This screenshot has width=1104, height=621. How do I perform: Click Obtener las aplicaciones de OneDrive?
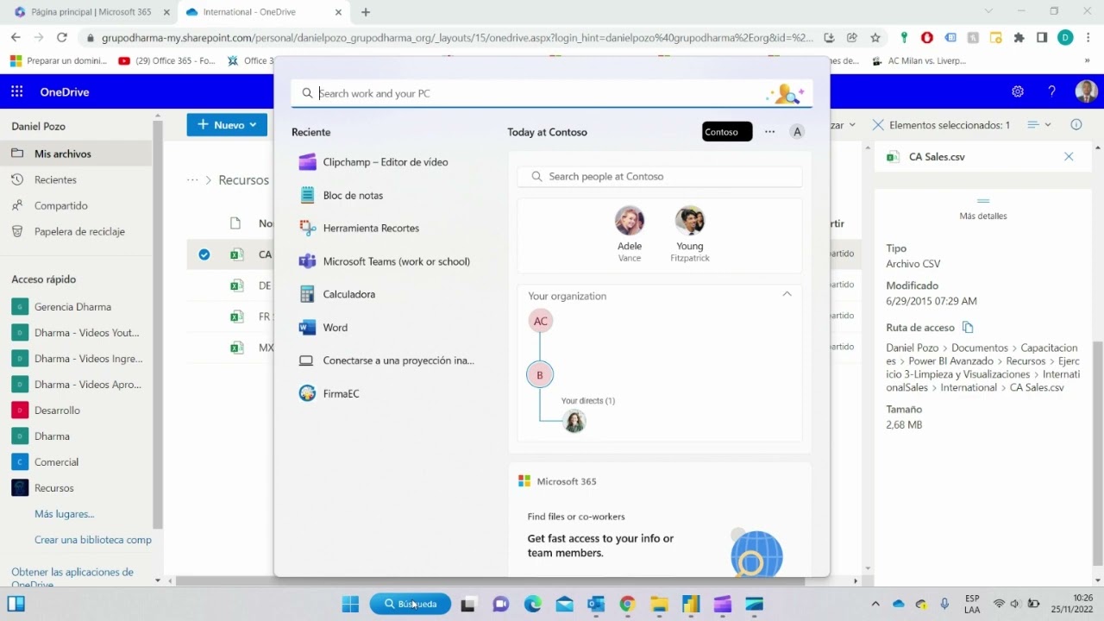click(x=72, y=578)
